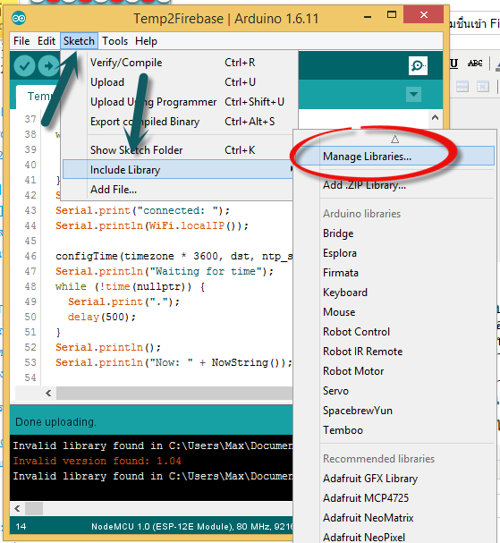Click the "Waiting for time" line
The image size is (500, 543).
click(x=165, y=272)
